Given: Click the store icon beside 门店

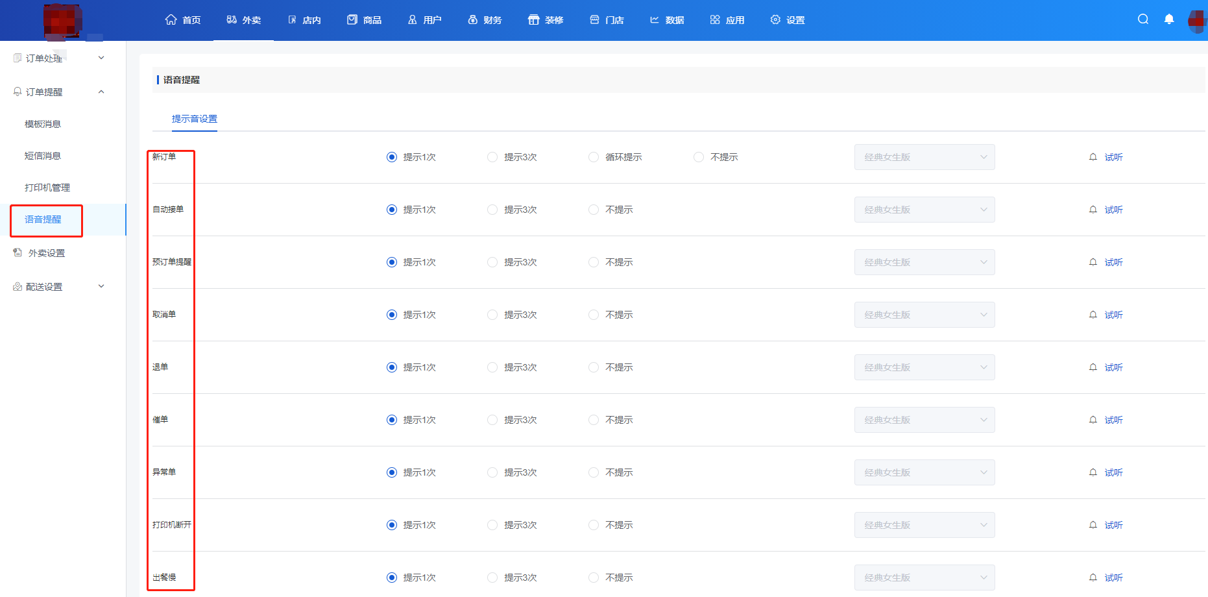Looking at the screenshot, I should tap(594, 19).
